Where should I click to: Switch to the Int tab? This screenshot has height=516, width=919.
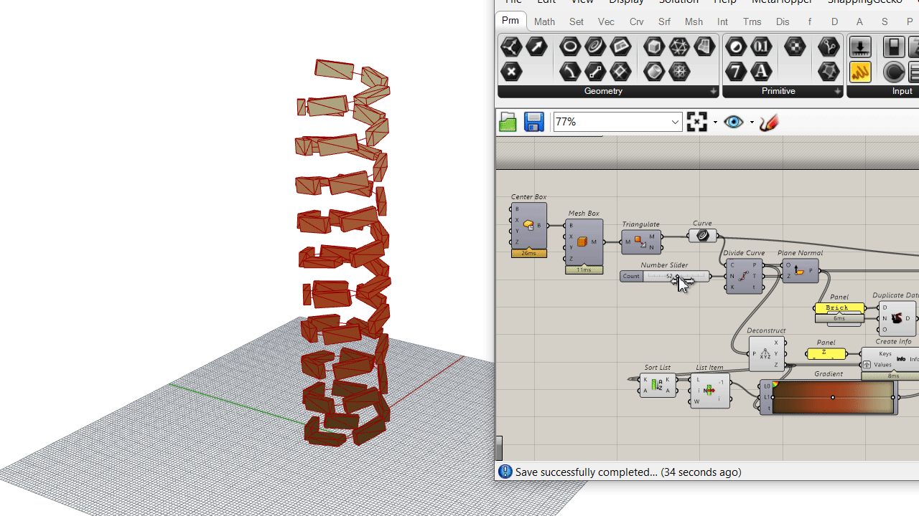[x=722, y=21]
